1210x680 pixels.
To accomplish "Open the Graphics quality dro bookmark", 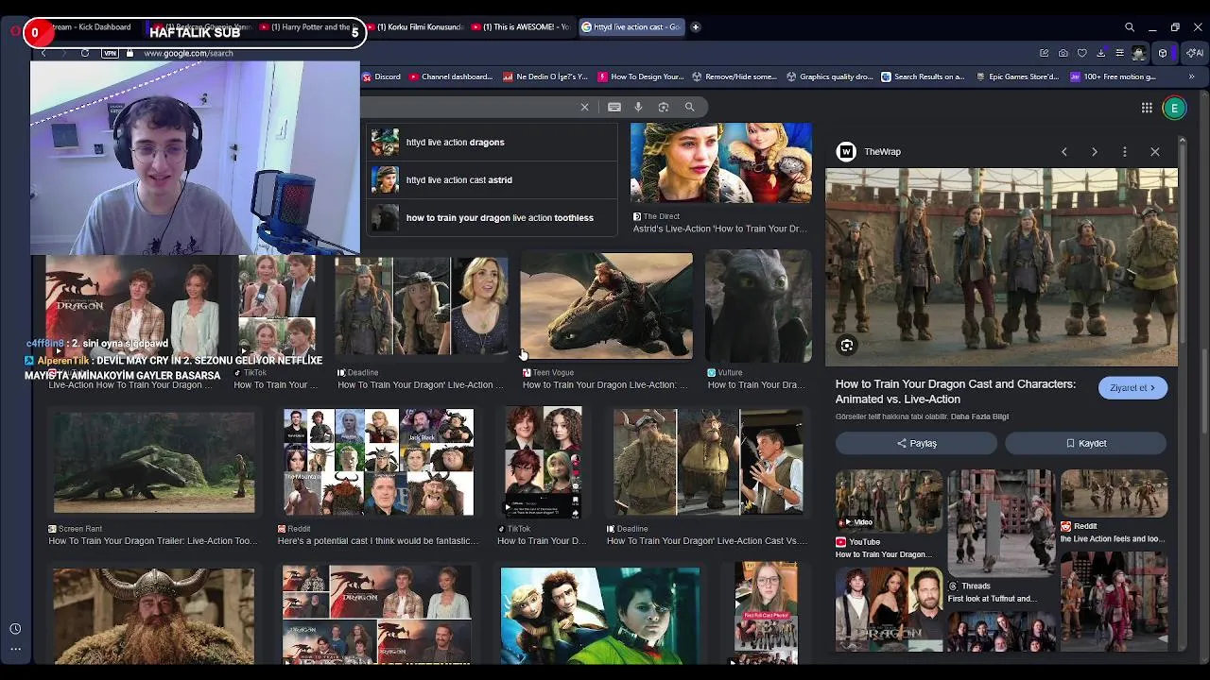I will [829, 76].
